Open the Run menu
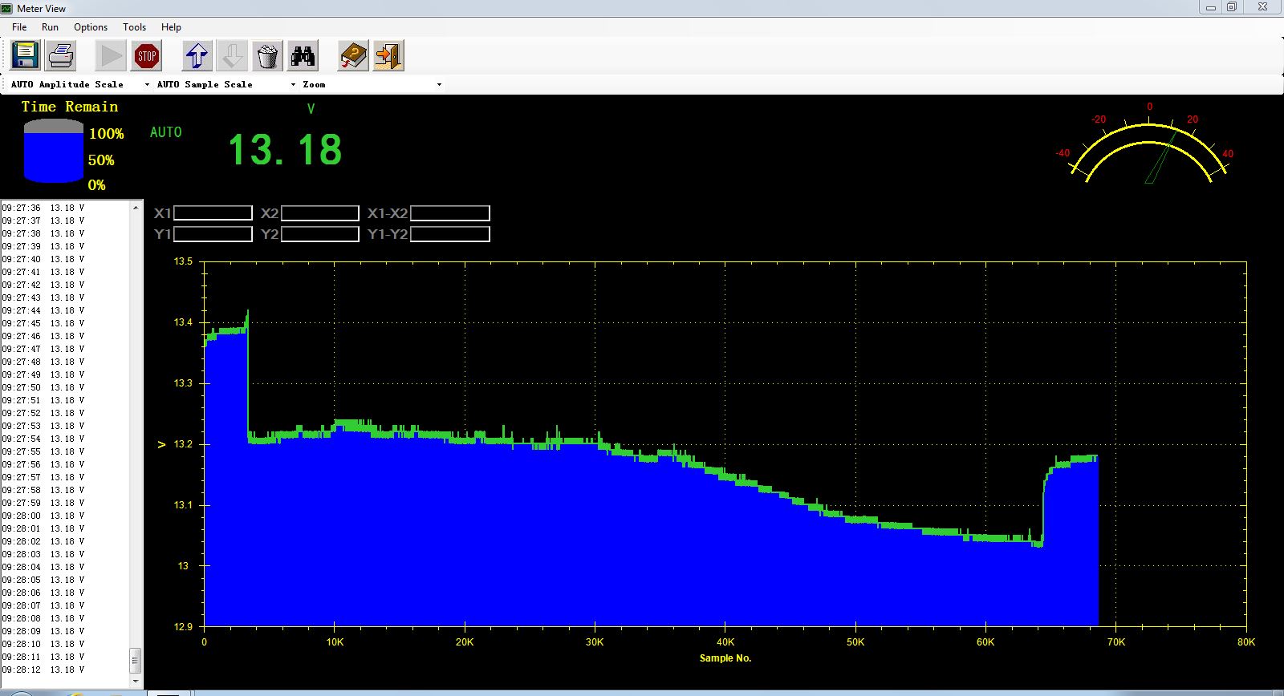 pos(50,26)
